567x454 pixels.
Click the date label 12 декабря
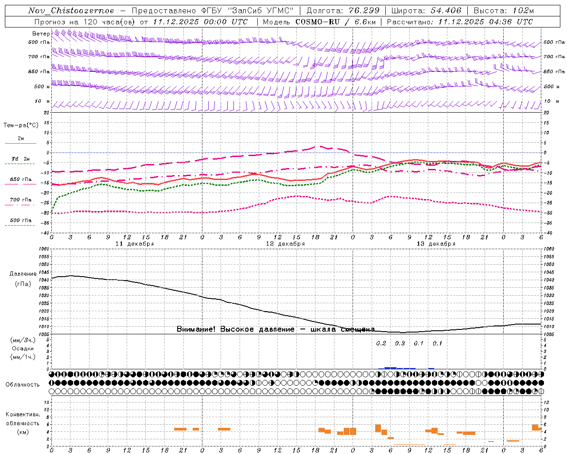[x=285, y=244]
